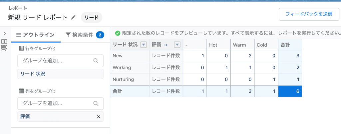Open the リード 状況 column dropdown

click(x=143, y=45)
